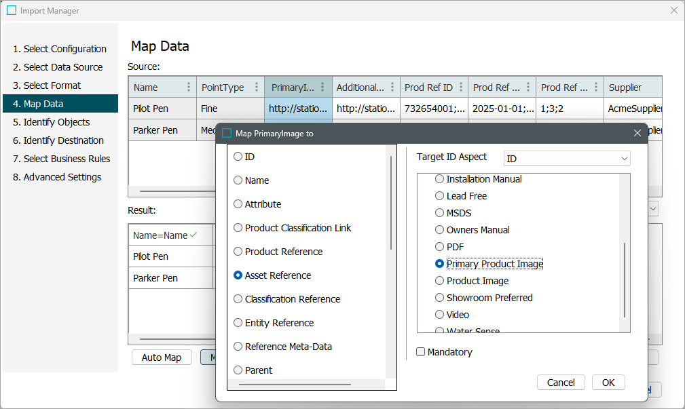Screen dimensions: 685x409
Task: Open the Additional column three-dot menu
Action: click(392, 87)
